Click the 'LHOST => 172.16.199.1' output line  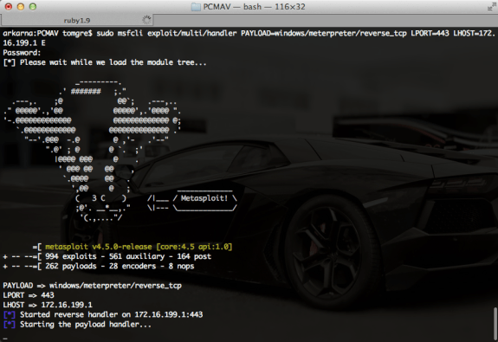[x=48, y=305]
